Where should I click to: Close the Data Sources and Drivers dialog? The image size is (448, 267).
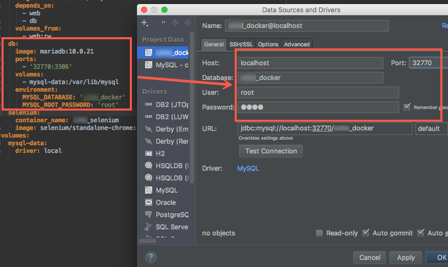pyautogui.click(x=144, y=10)
